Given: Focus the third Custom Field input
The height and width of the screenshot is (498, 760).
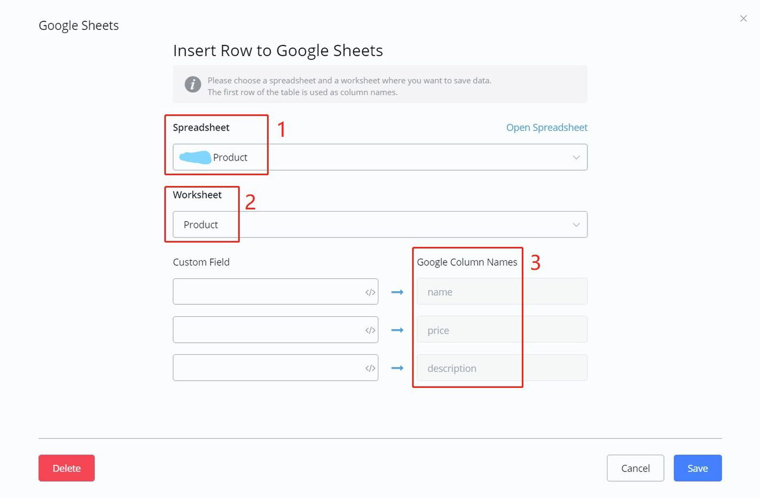Looking at the screenshot, I should click(x=266, y=368).
